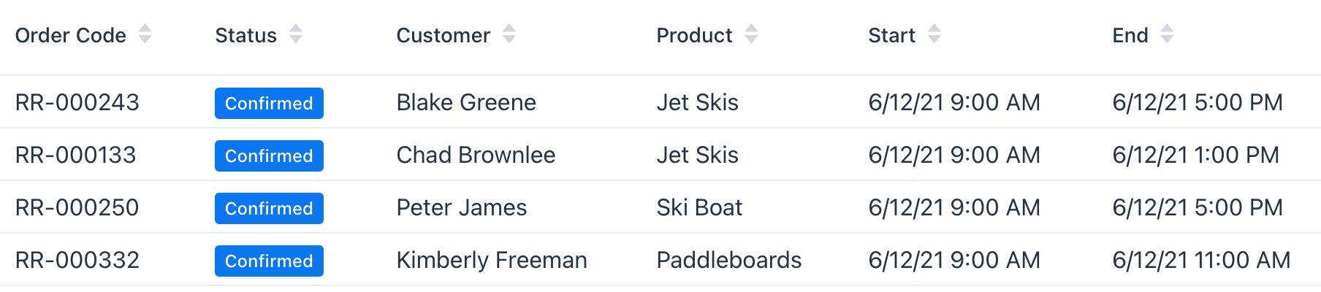
Task: Click the End column sort icon
Action: 1167,34
